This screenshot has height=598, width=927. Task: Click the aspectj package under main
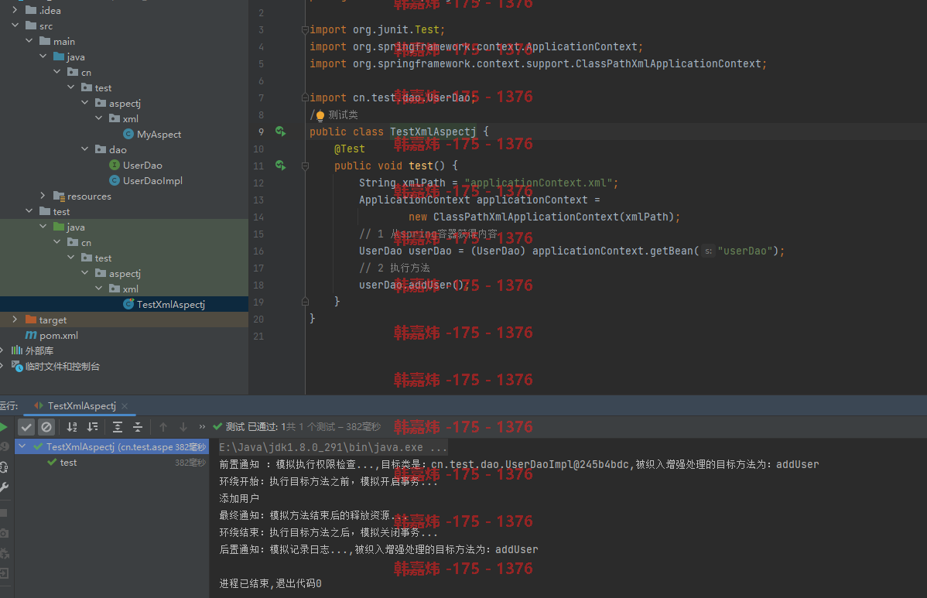tap(124, 103)
